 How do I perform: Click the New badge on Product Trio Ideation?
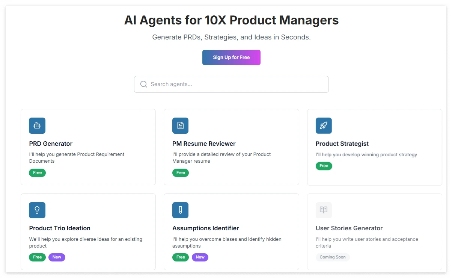pyautogui.click(x=57, y=257)
